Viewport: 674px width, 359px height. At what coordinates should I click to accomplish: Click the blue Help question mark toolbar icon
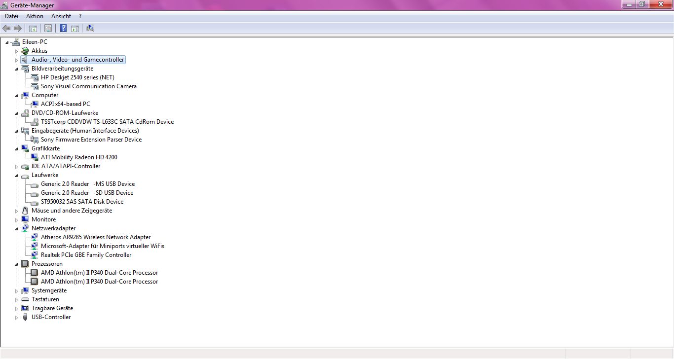coord(63,28)
